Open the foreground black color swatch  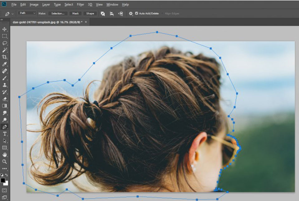[3, 180]
